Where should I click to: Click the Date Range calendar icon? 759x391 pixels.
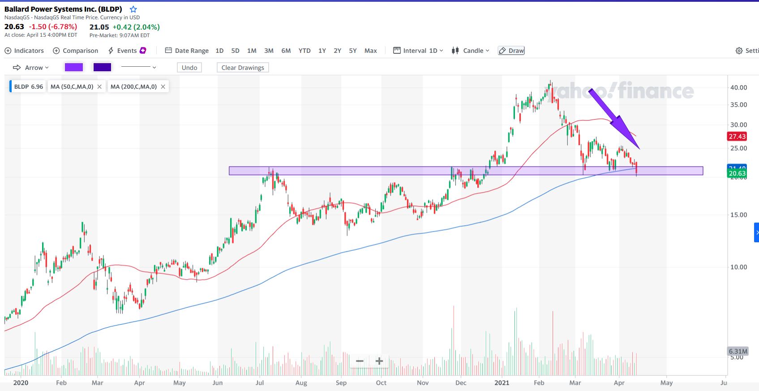[168, 51]
